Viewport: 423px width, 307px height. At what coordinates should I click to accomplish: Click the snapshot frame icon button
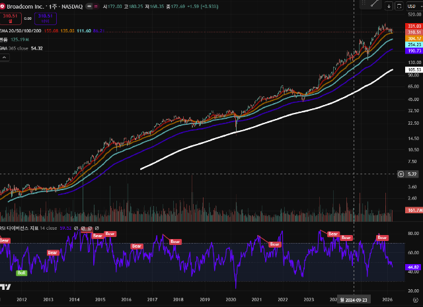399,6
